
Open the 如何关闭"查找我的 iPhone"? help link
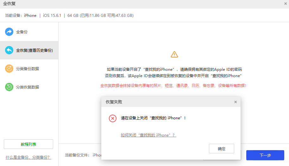pyautogui.click(x=148, y=135)
